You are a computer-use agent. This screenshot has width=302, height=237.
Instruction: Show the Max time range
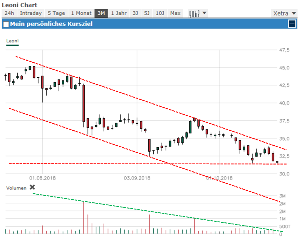[x=175, y=13]
